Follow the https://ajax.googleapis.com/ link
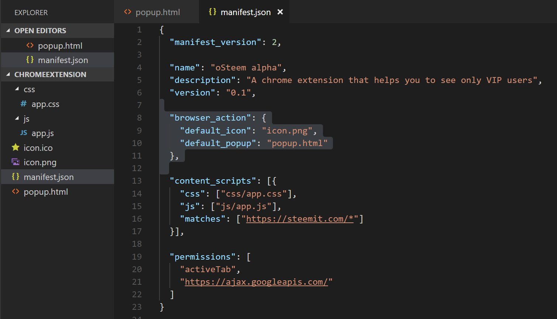The width and height of the screenshot is (557, 319). [x=256, y=282]
